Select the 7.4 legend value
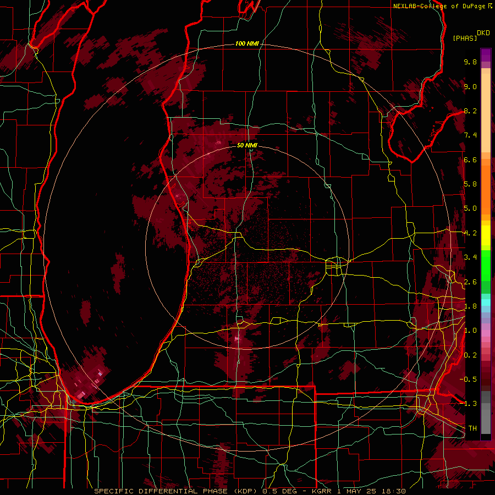Viewport: 495px width, 495px height. point(470,135)
